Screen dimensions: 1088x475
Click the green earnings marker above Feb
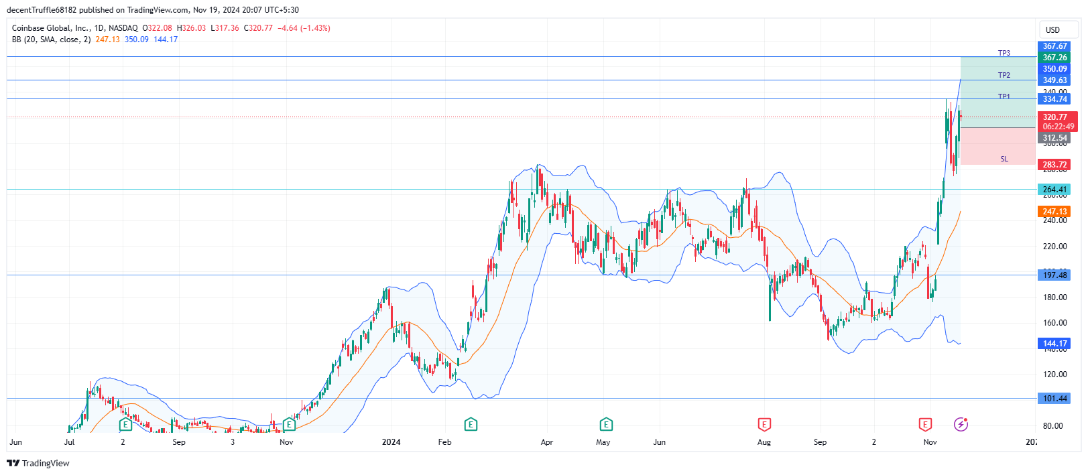pos(471,424)
